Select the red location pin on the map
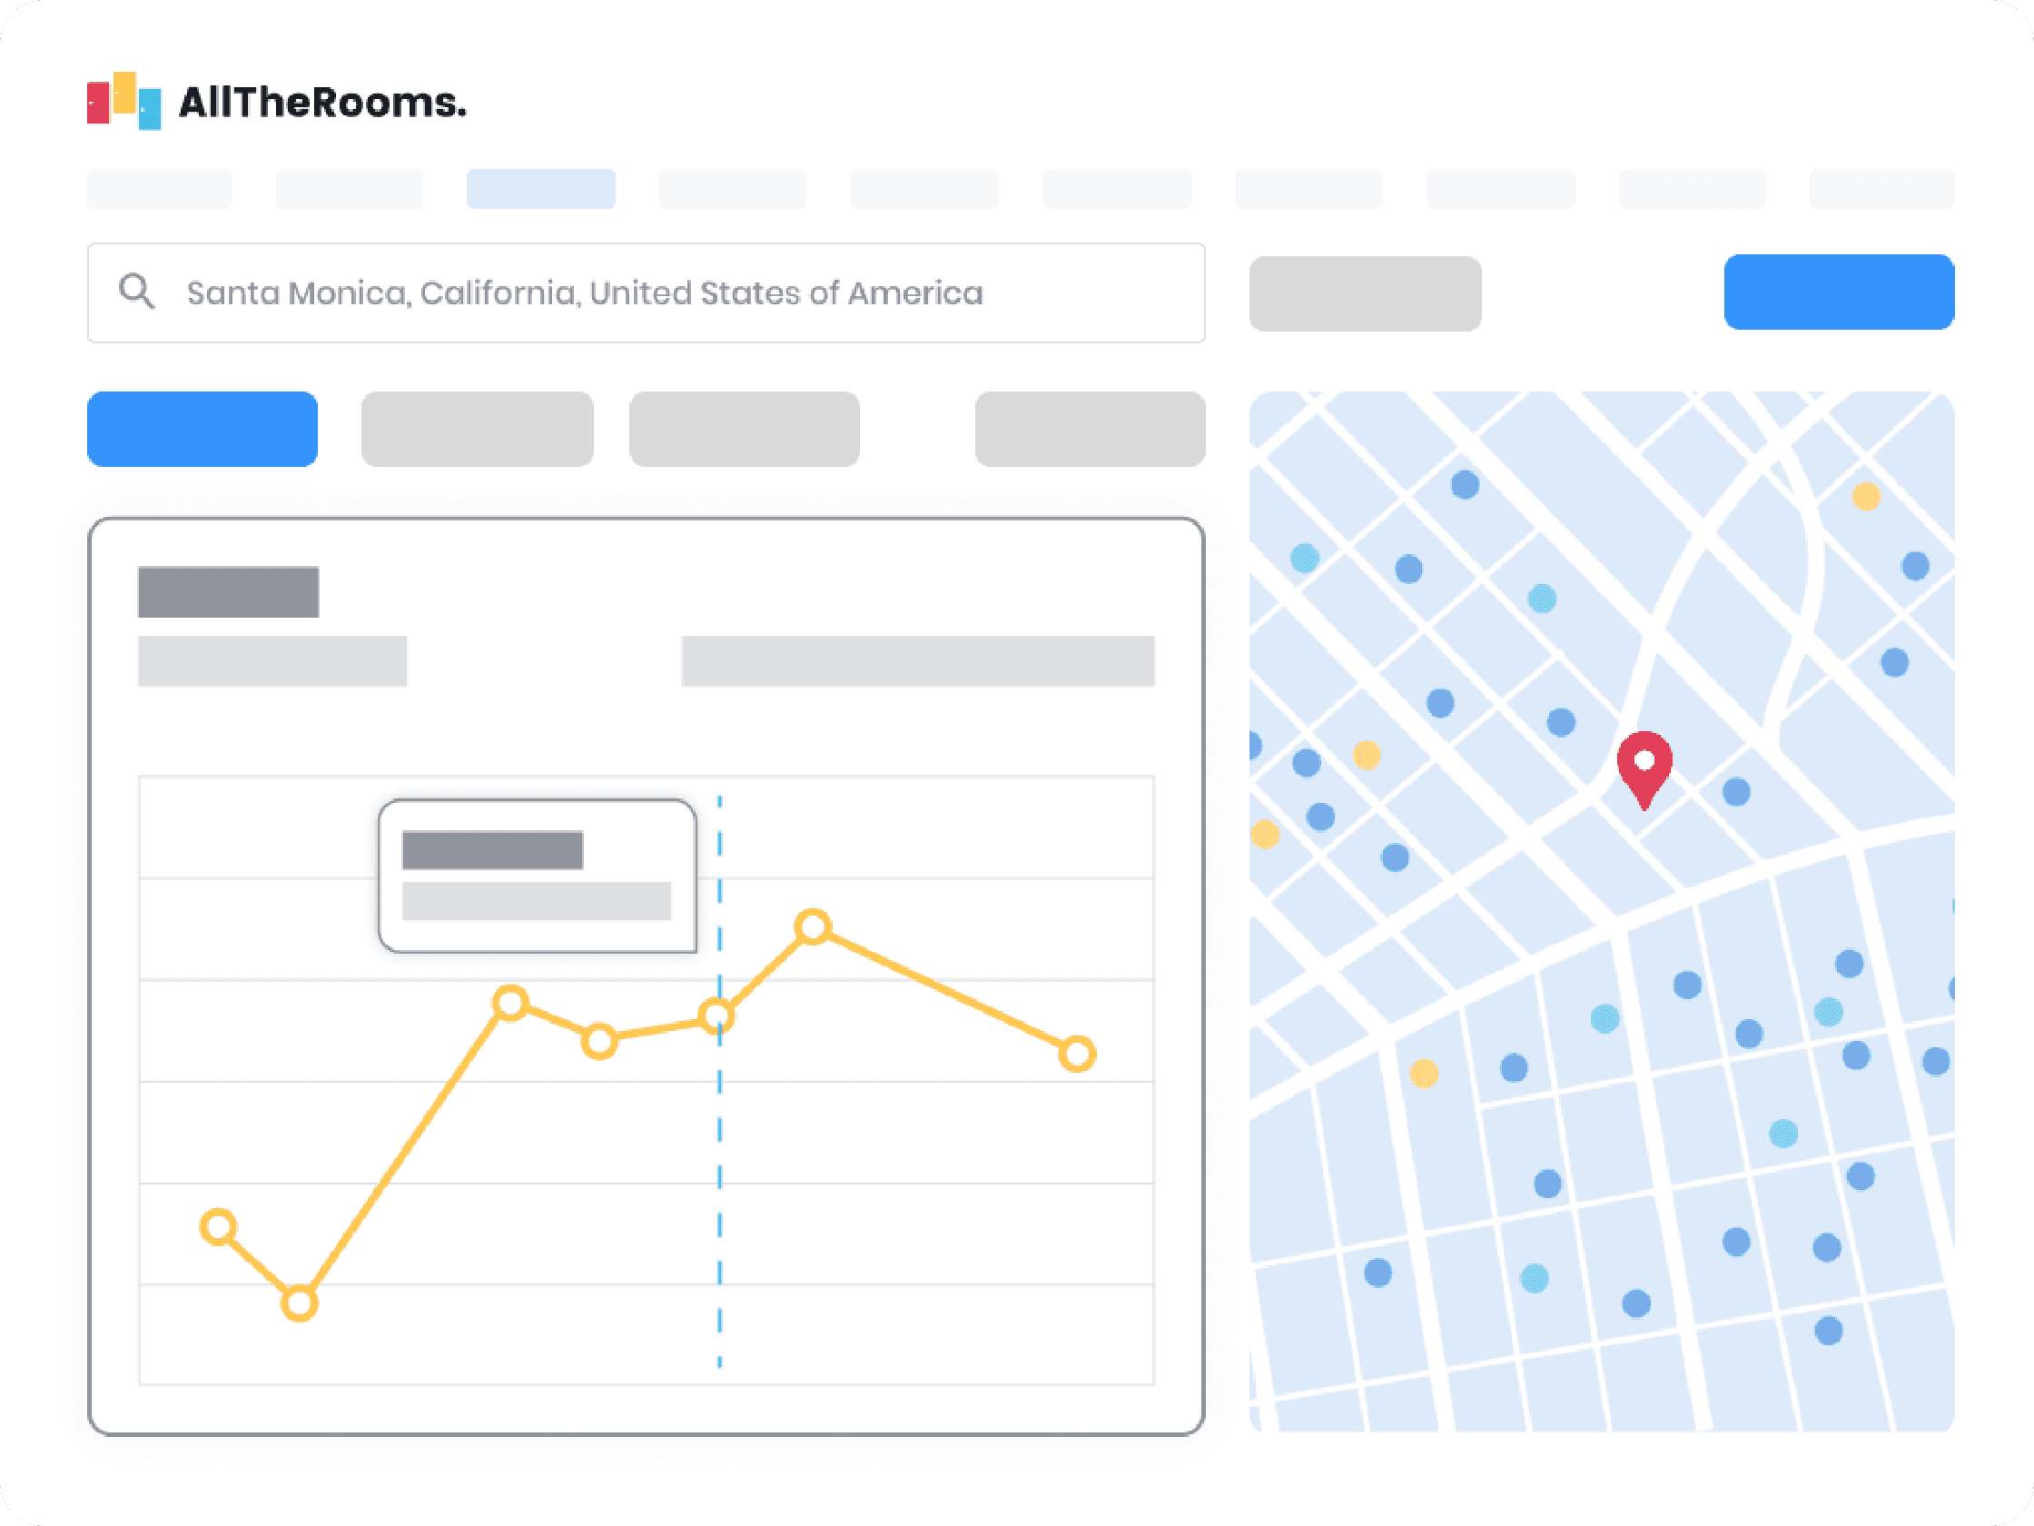 pos(1644,770)
